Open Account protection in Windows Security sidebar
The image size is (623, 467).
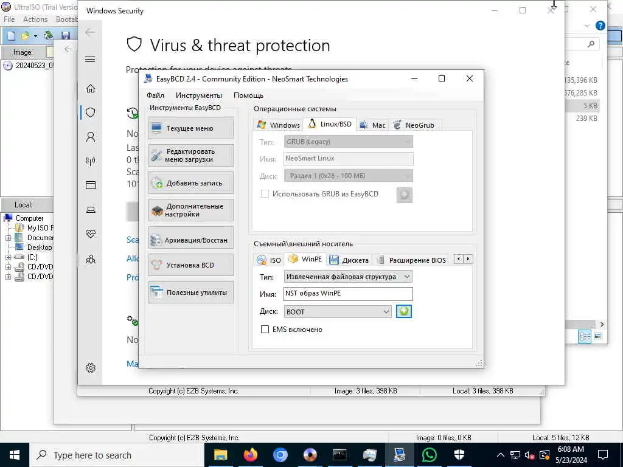(91, 137)
